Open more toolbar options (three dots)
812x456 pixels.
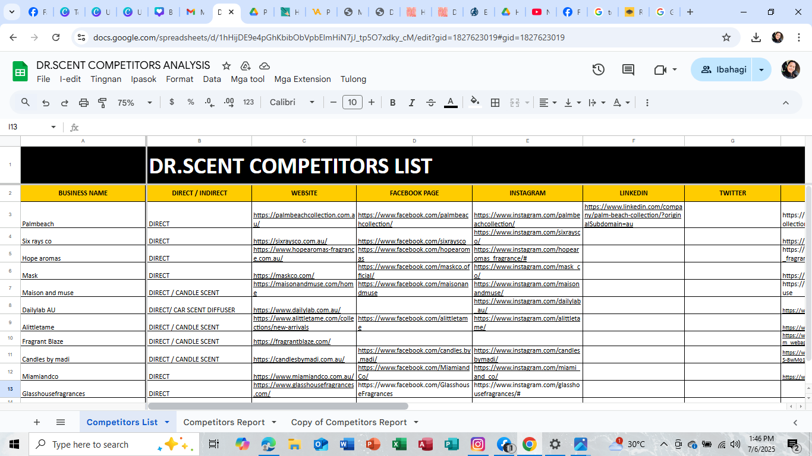[647, 103]
